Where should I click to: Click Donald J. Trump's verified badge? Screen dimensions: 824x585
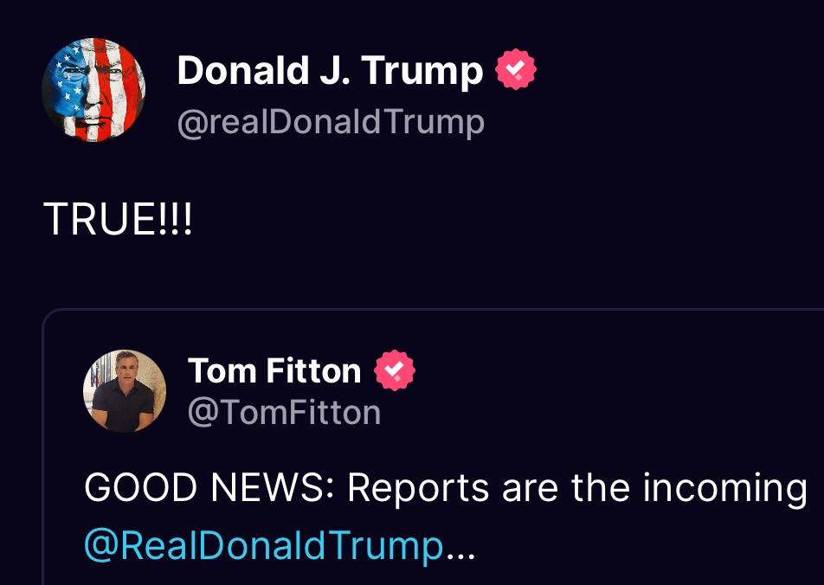pyautogui.click(x=515, y=71)
